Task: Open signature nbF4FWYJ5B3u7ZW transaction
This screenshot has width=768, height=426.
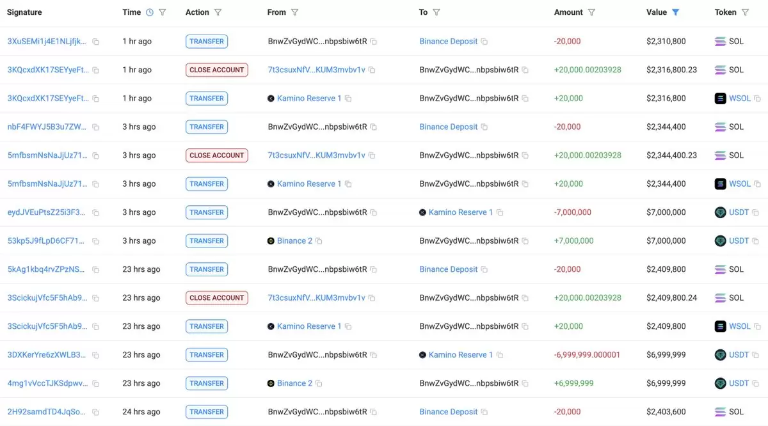Action: click(x=47, y=127)
